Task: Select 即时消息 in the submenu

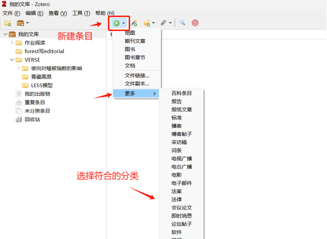Action: coord(181,216)
